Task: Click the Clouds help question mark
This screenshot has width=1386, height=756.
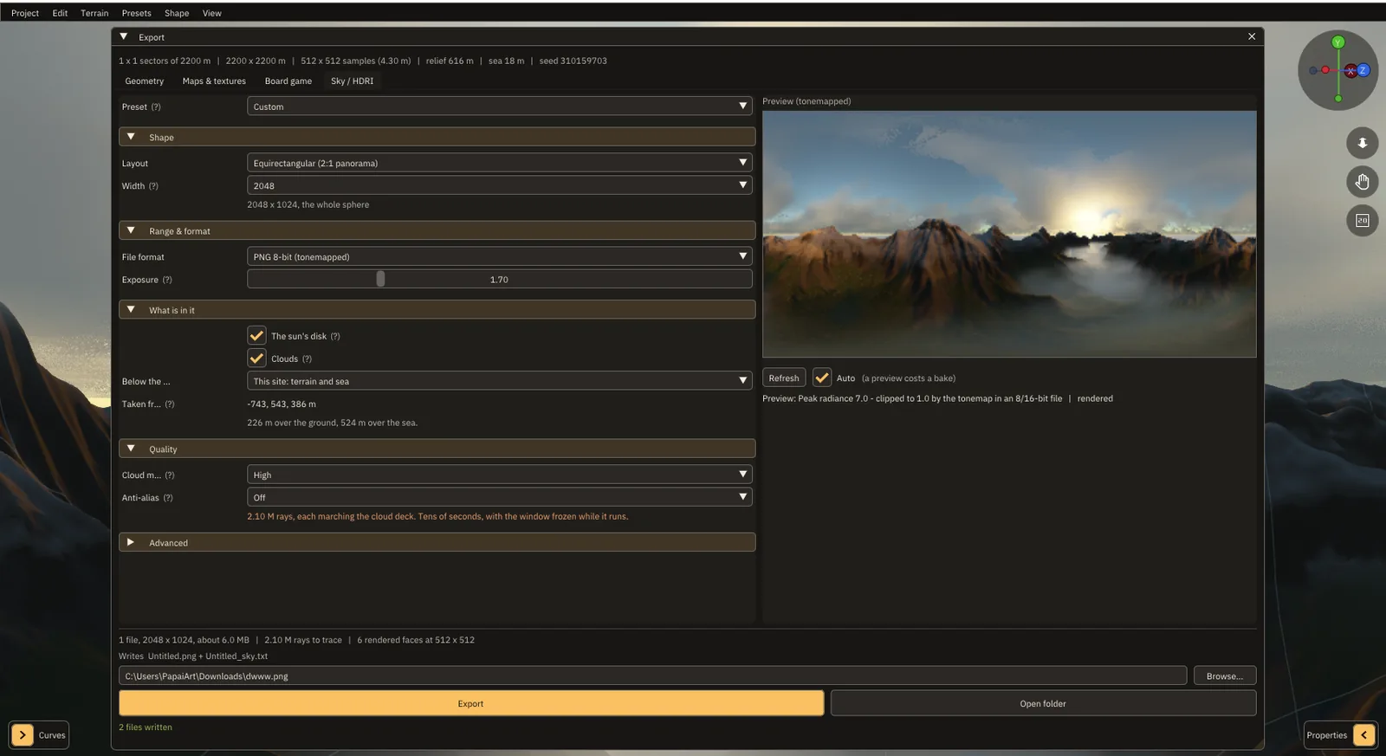Action: tap(307, 359)
